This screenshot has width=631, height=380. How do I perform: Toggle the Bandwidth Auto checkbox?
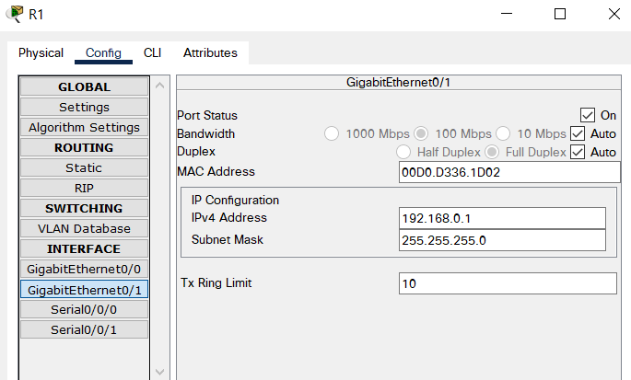click(x=578, y=133)
